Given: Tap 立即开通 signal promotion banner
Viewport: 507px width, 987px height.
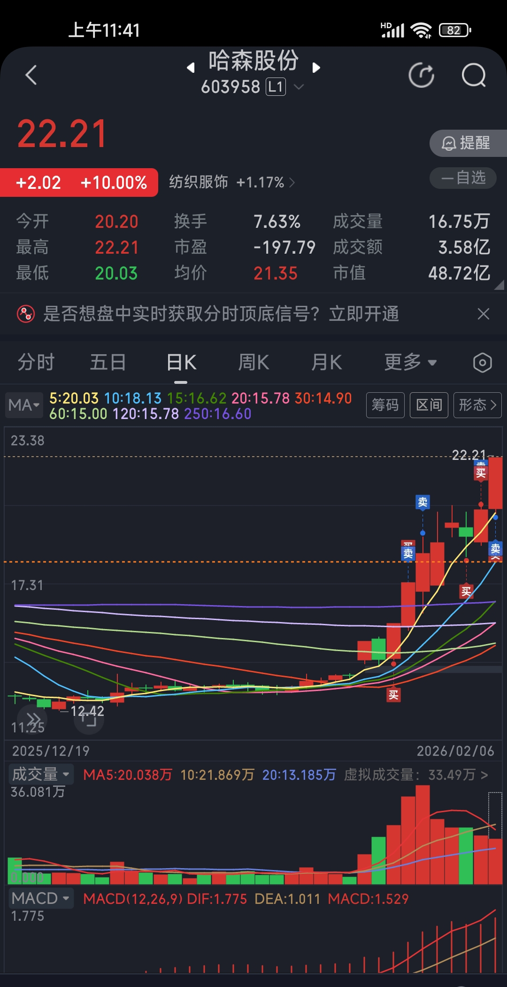Looking at the screenshot, I should point(364,314).
